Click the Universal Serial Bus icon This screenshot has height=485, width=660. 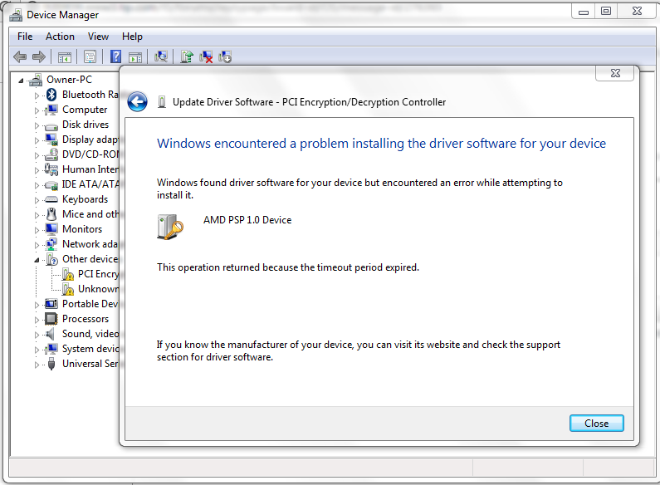[x=51, y=364]
